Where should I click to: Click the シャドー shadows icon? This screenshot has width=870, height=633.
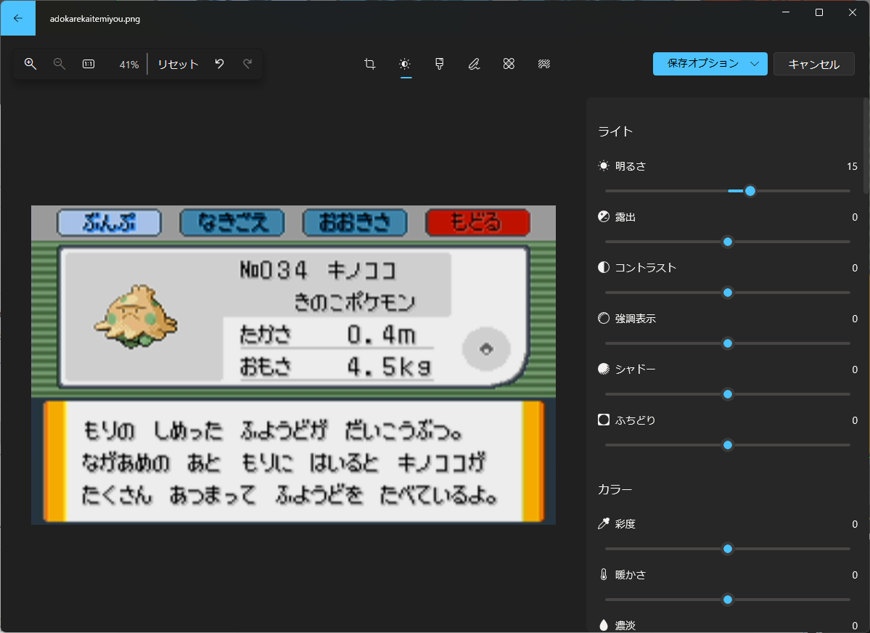point(604,369)
